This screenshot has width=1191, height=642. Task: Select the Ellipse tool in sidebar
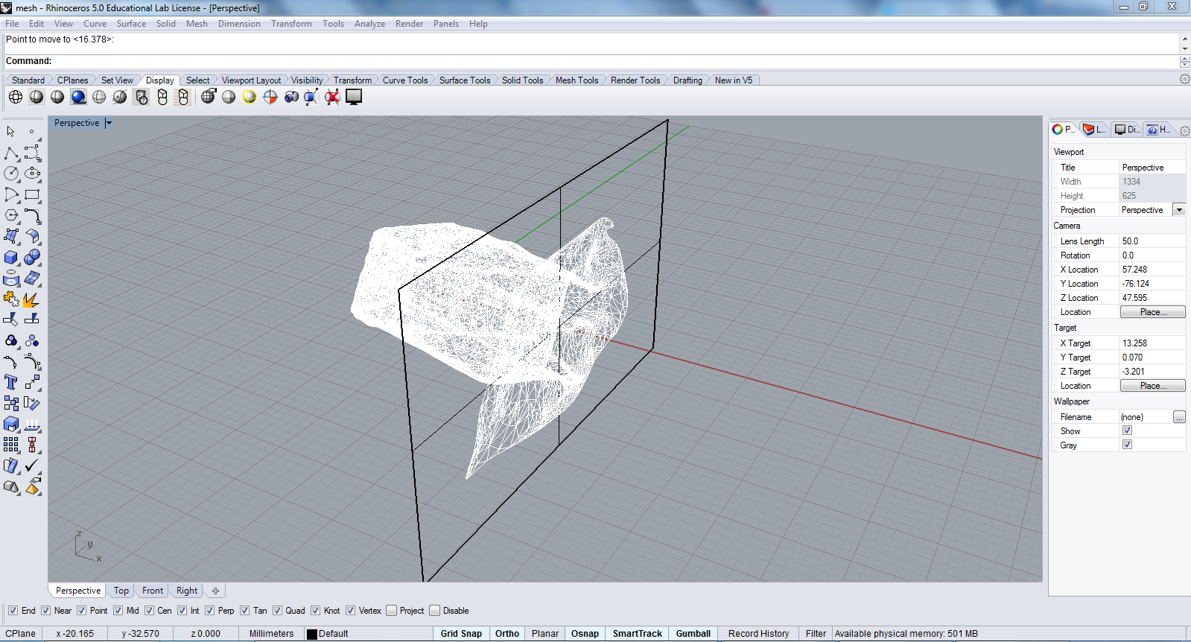pos(32,174)
